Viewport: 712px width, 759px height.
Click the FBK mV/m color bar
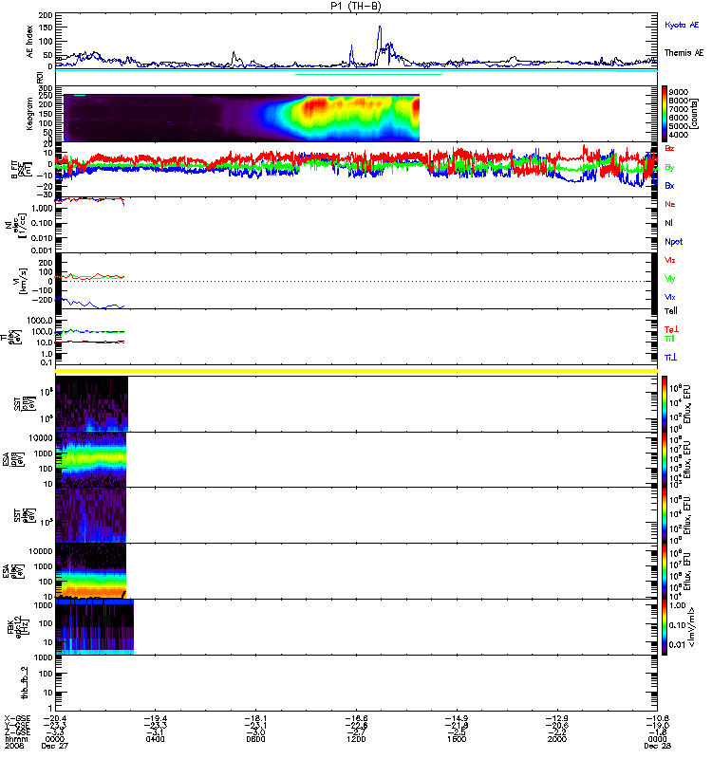point(665,627)
